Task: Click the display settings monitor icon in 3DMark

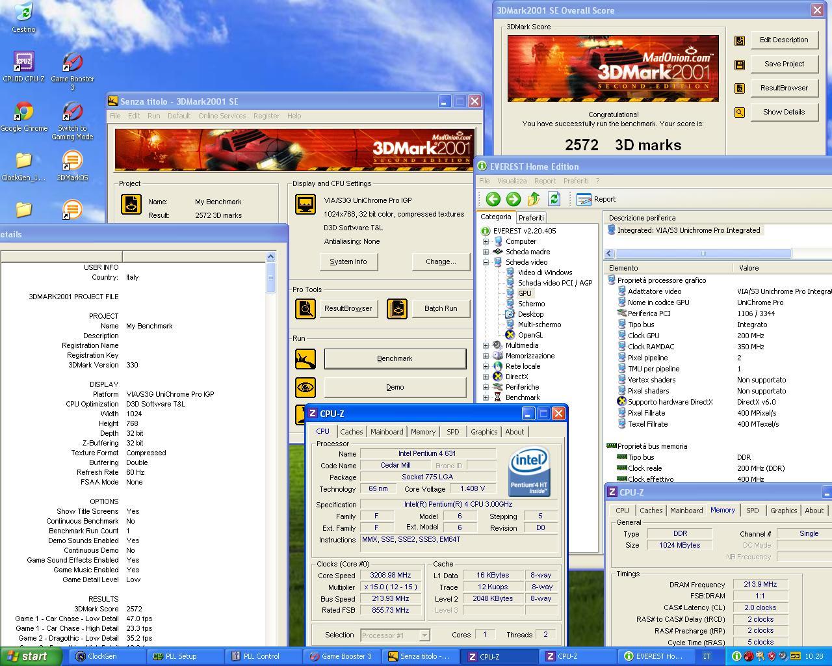Action: tap(305, 204)
